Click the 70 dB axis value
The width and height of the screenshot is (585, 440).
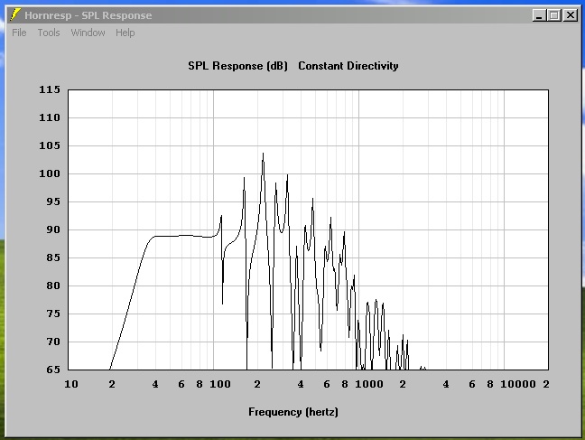(x=53, y=342)
